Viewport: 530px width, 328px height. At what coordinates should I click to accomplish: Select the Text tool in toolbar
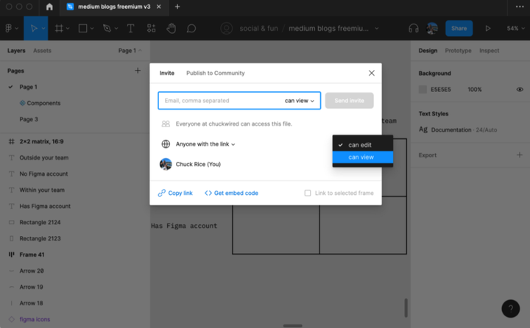pyautogui.click(x=131, y=29)
